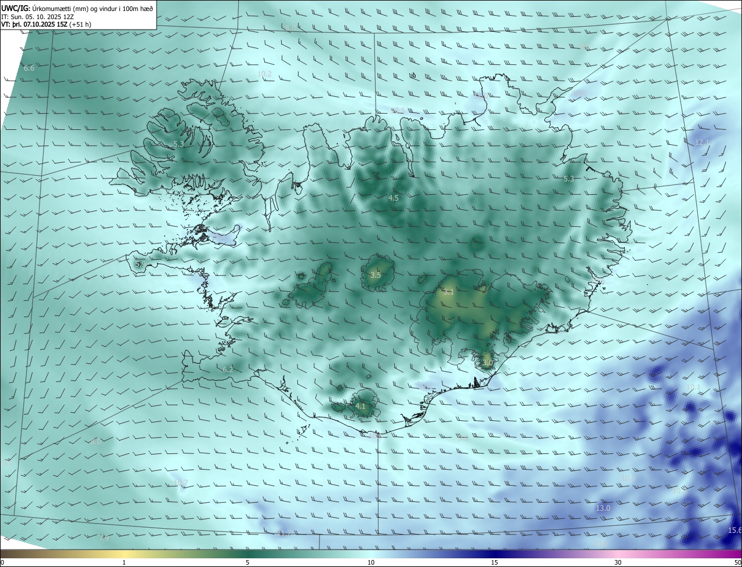Click the 12.1 value label off the east coast
Image resolution: width=742 pixels, height=567 pixels.
click(x=703, y=143)
